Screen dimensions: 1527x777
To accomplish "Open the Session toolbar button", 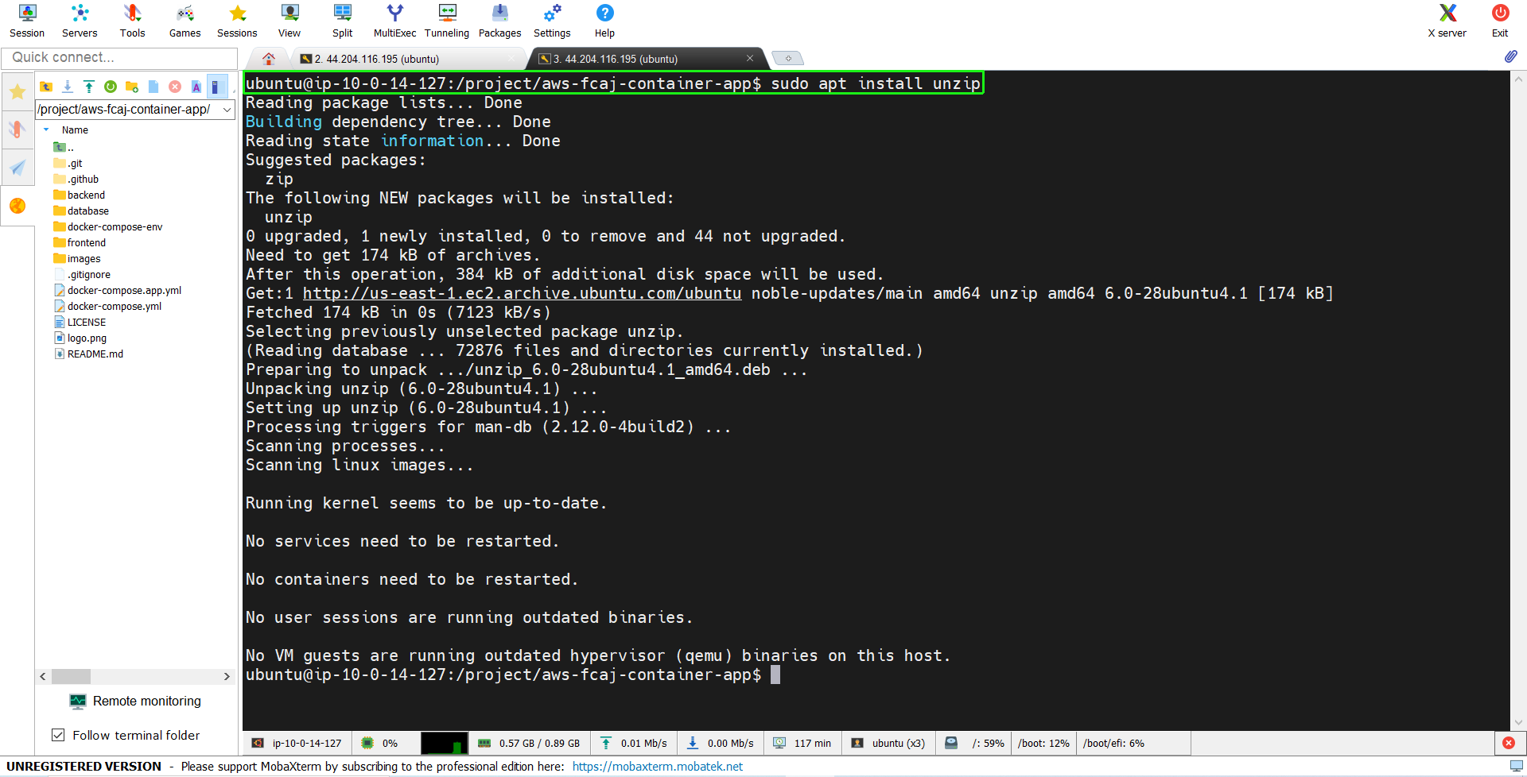I will point(27,21).
